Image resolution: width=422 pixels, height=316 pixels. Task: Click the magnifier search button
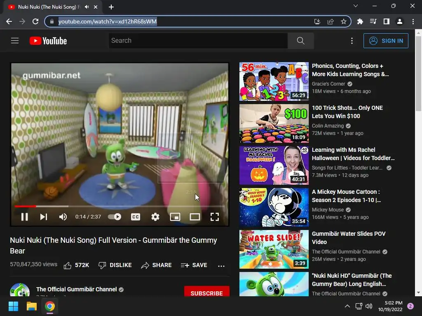pyautogui.click(x=300, y=41)
